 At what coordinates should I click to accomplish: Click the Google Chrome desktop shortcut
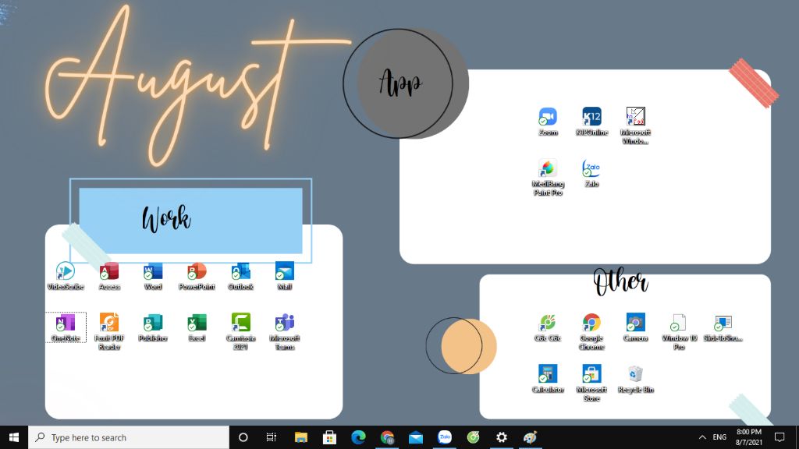pos(591,331)
